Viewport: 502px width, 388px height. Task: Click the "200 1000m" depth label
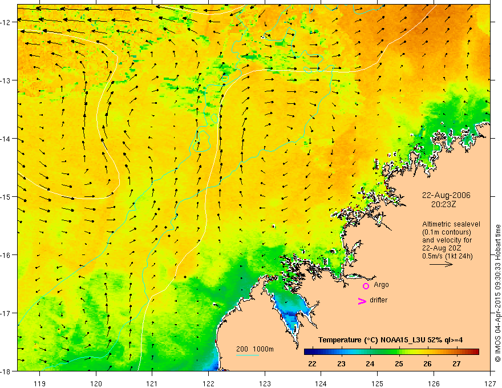(x=255, y=349)
